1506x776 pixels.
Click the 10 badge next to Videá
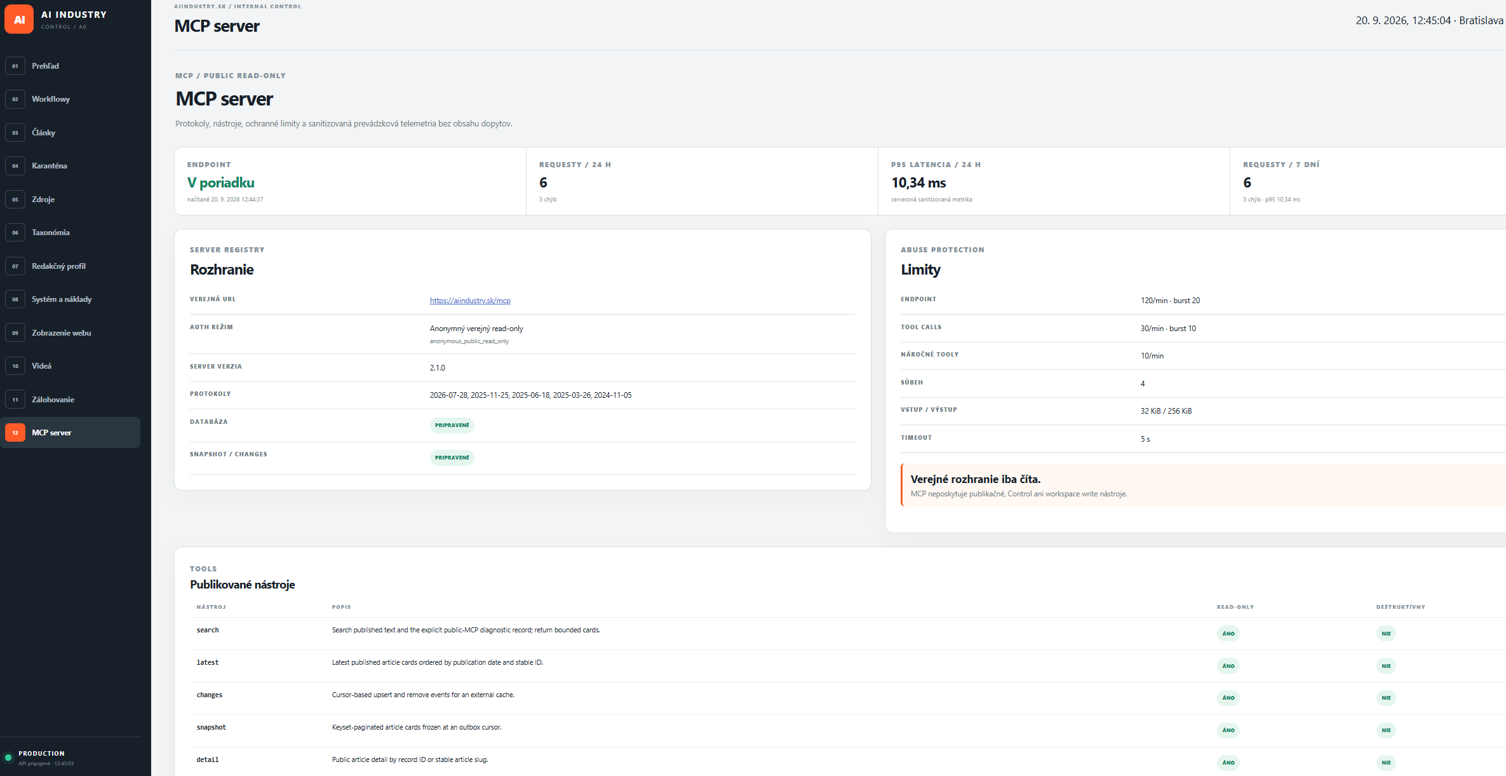click(15, 366)
